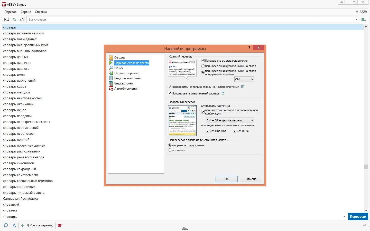Click the brief translation preview thumbnail

[x=182, y=69]
